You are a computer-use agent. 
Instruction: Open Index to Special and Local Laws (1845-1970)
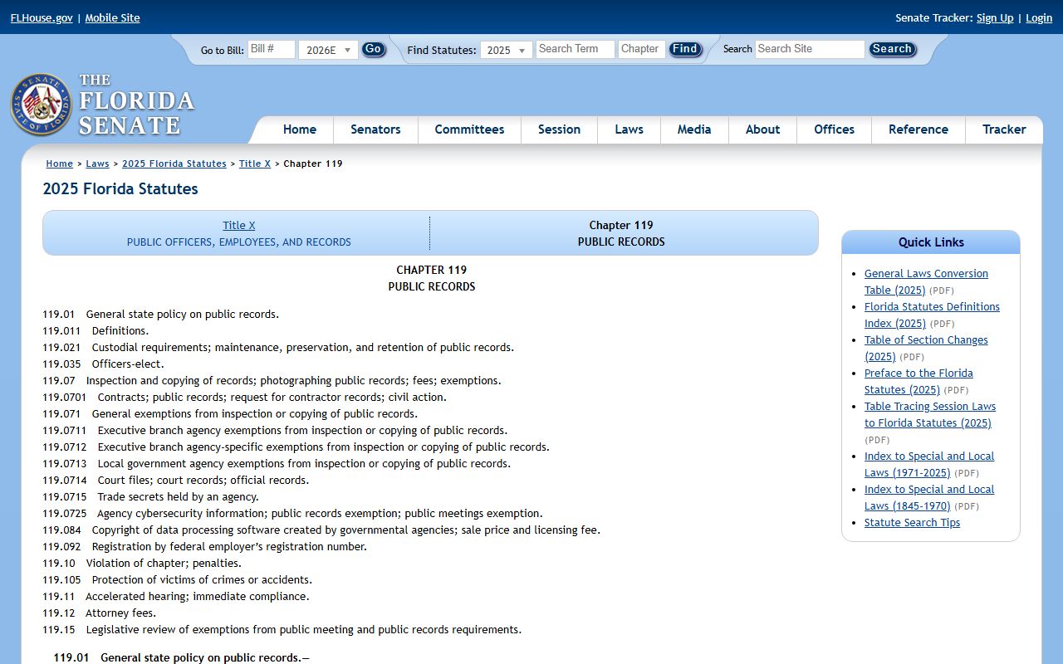pos(929,497)
